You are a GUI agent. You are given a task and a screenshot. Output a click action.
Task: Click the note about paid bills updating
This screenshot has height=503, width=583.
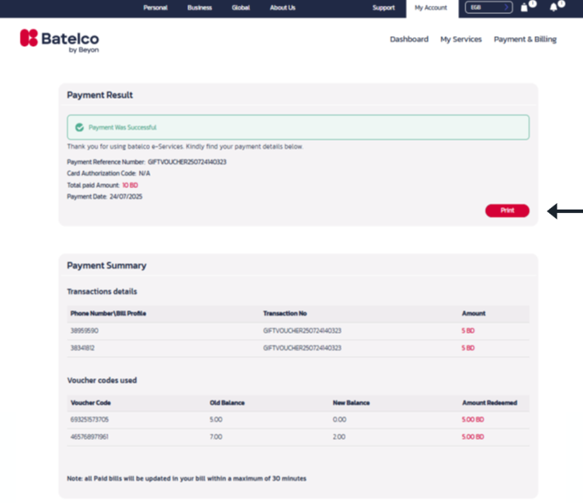tap(187, 478)
